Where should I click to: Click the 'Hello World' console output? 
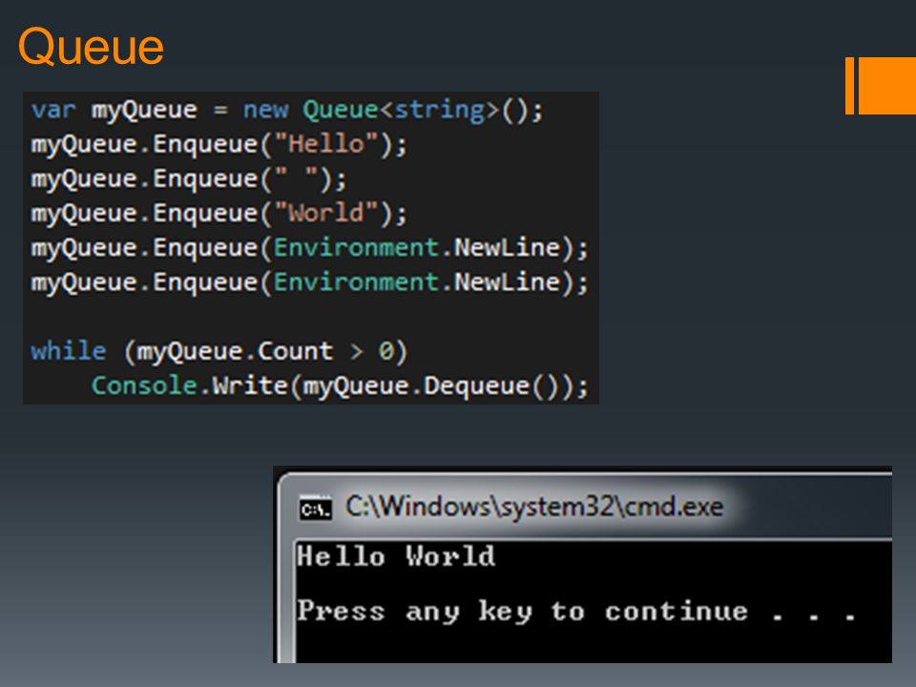[x=396, y=556]
